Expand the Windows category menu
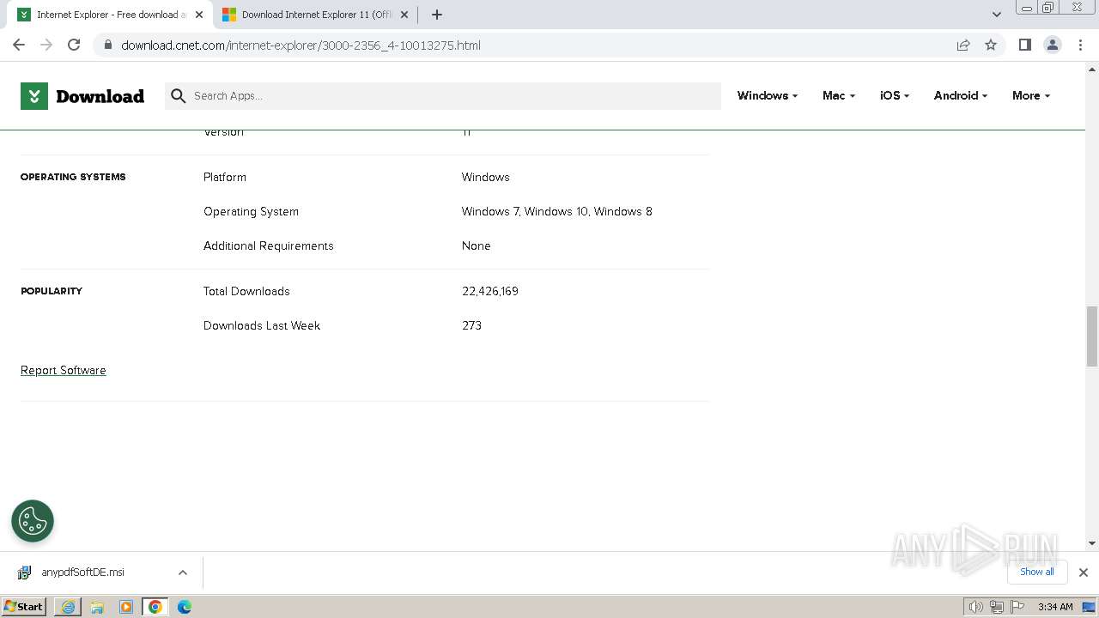Viewport: 1099px width, 618px height. (767, 95)
